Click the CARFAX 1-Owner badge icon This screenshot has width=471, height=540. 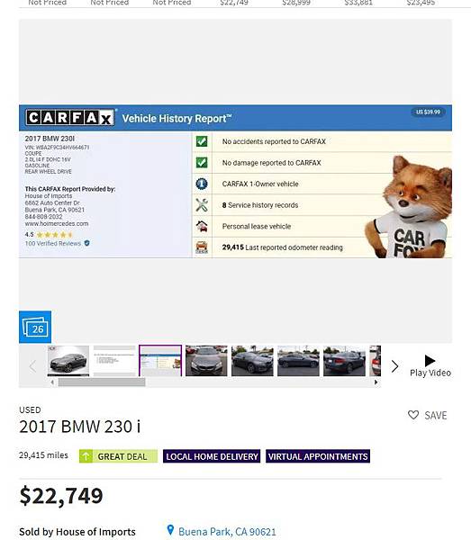tap(202, 184)
